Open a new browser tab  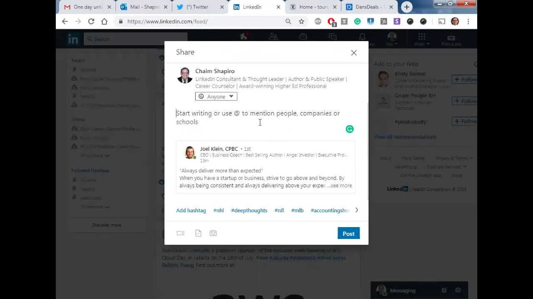click(x=407, y=7)
